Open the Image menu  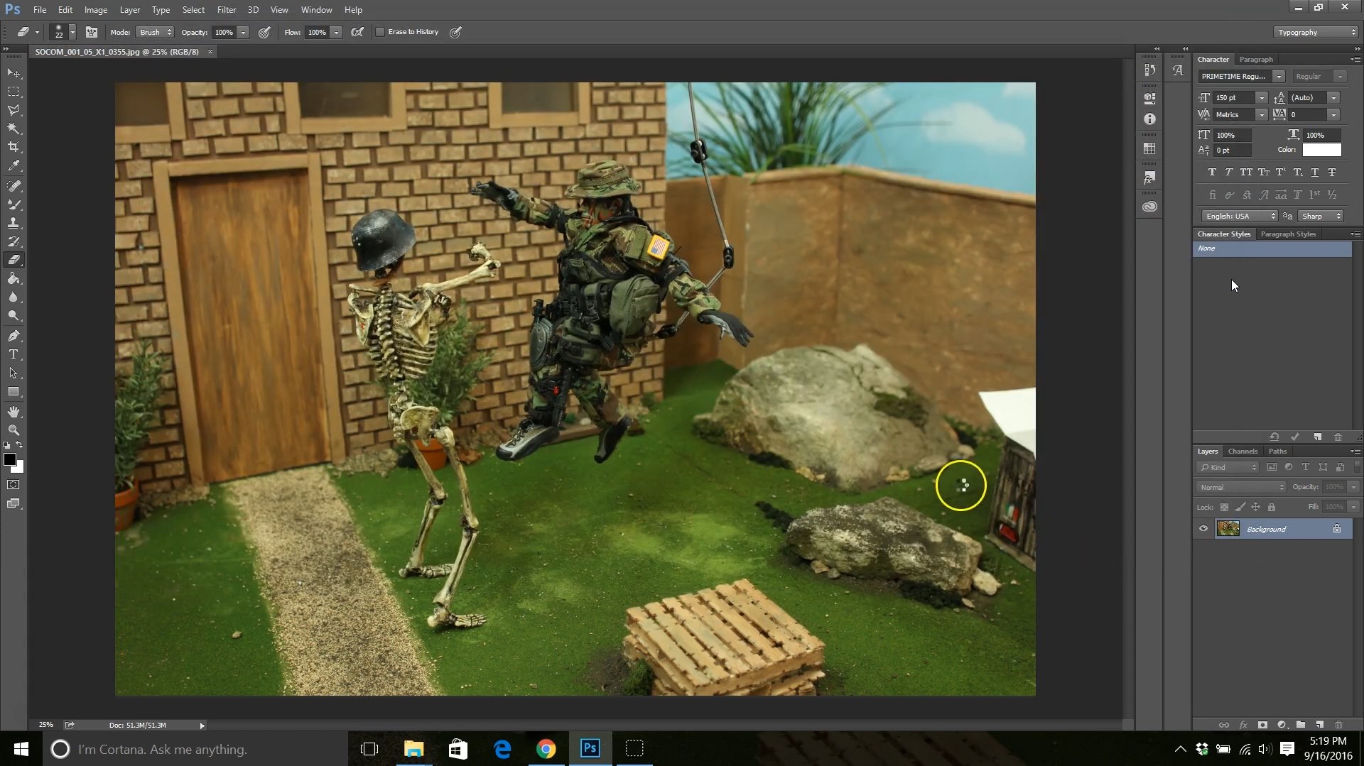tap(96, 10)
